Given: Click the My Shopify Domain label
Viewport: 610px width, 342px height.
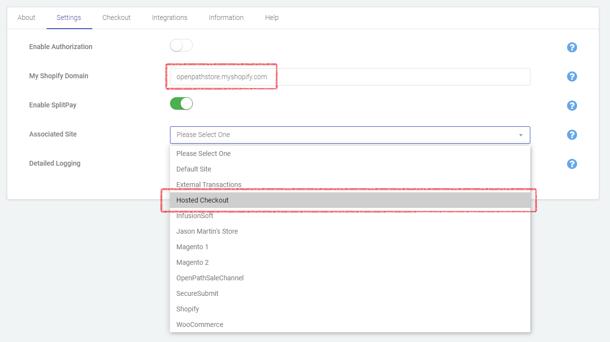Looking at the screenshot, I should [x=59, y=76].
